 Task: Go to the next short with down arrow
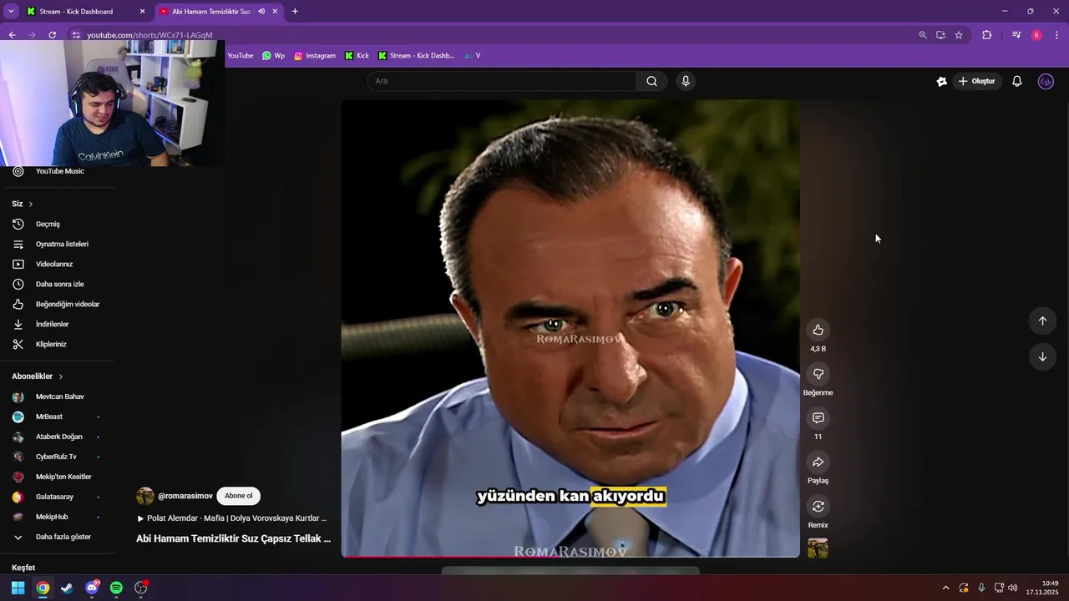1042,356
